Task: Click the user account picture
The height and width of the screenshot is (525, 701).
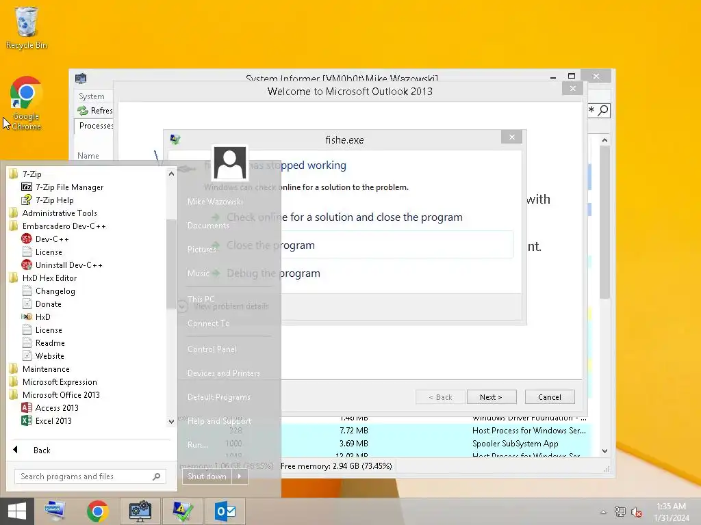Action: [230, 163]
